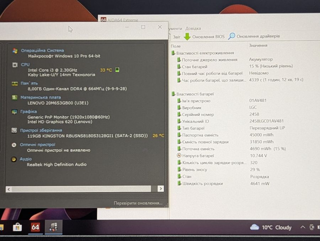Click the storage drive icon beside Пристрої зберігання
Viewport: 320px width, 241px height.
(14, 130)
